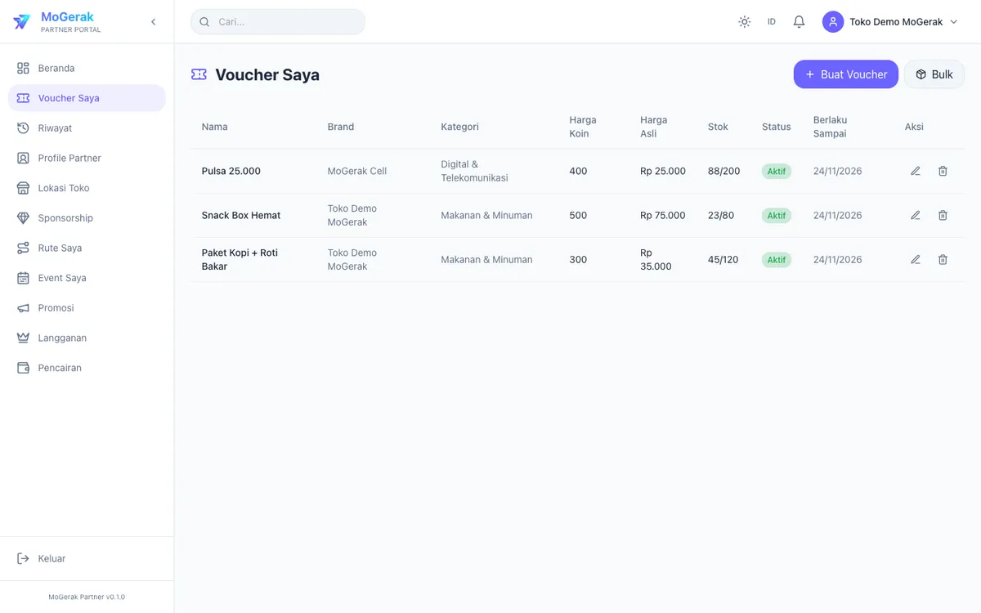Click the Langganan crown icon
981x613 pixels.
(23, 338)
